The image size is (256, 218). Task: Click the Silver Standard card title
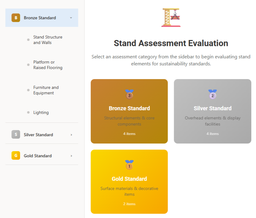point(213,108)
